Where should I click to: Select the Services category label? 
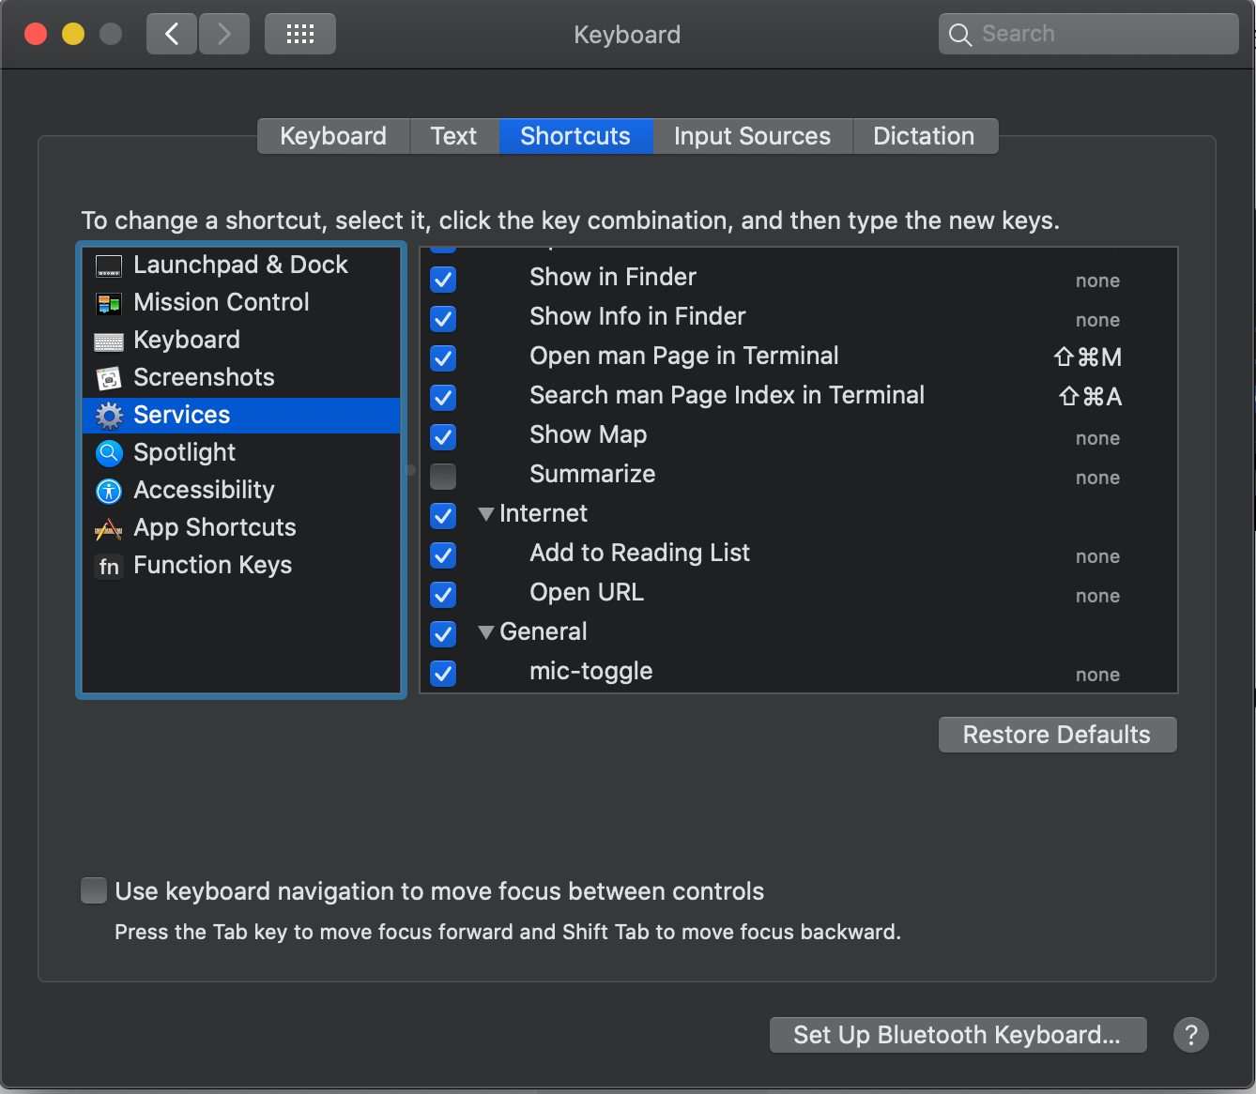pyautogui.click(x=182, y=415)
